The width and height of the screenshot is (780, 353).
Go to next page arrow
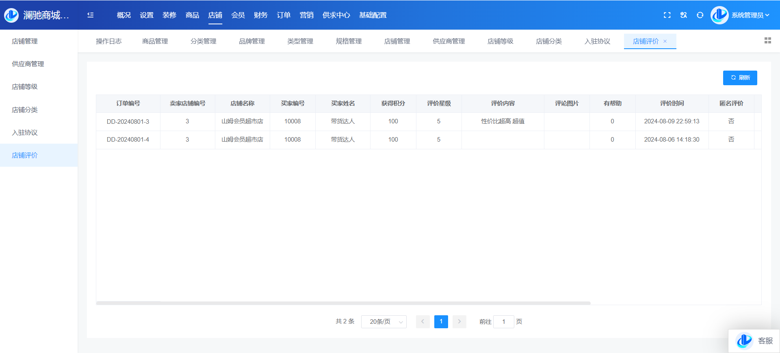point(459,322)
